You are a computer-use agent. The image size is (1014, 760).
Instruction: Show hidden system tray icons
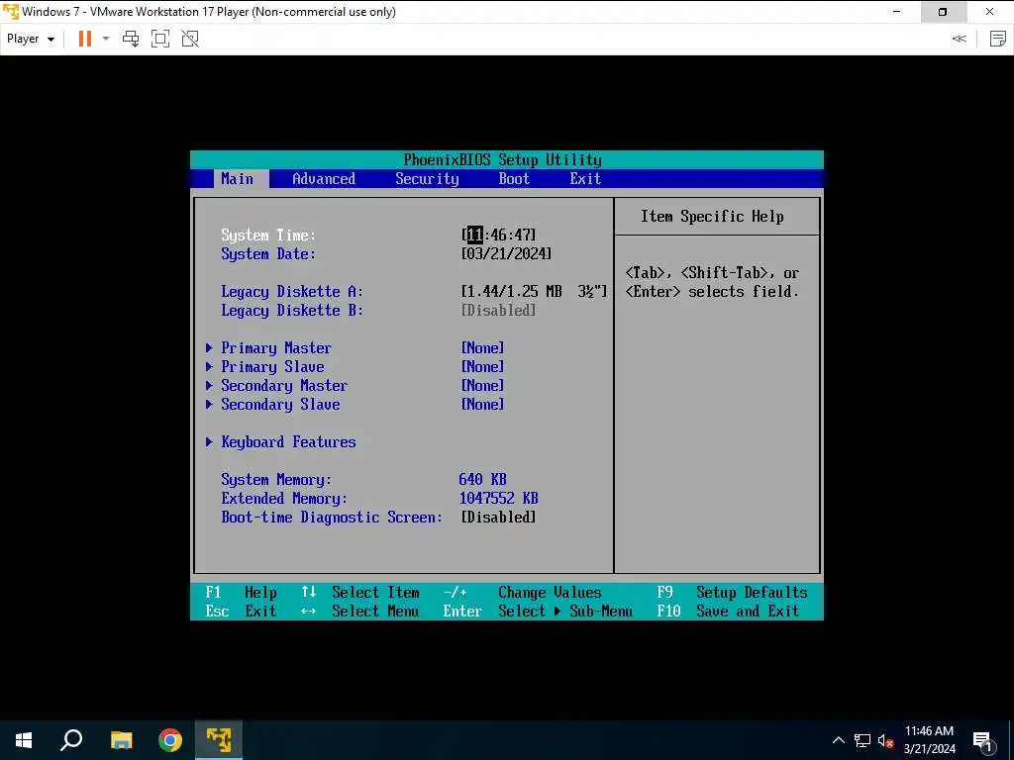tap(838, 740)
